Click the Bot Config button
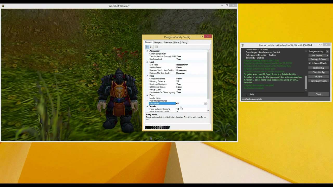This screenshot has height=187, width=333. [x=318, y=68]
